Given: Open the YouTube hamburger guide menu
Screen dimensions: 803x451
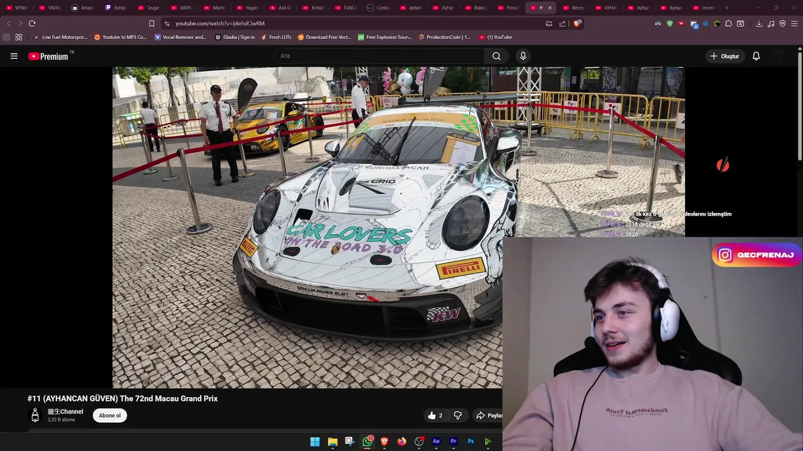Looking at the screenshot, I should (14, 56).
